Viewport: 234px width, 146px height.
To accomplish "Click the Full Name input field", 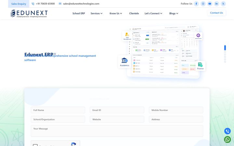I will 58,110.
